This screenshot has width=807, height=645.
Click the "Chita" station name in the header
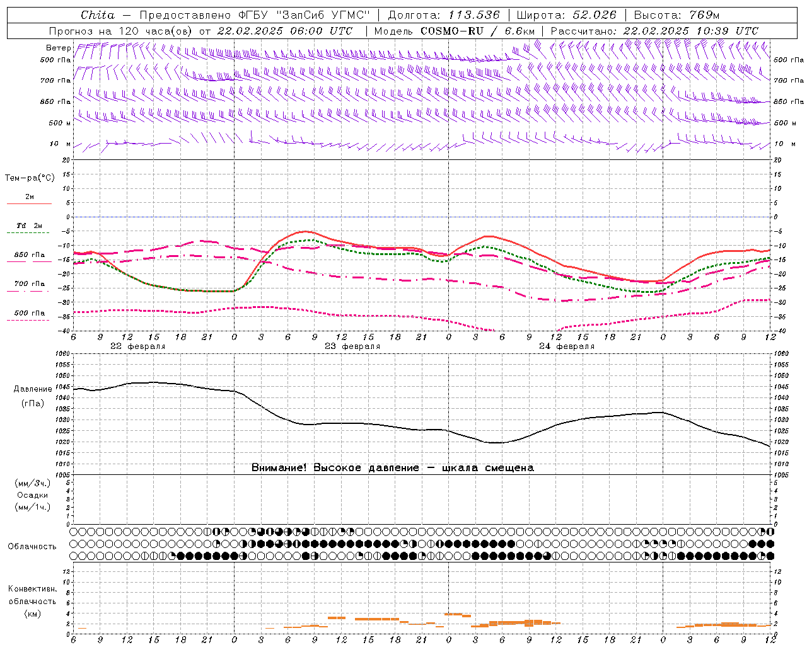(x=98, y=15)
